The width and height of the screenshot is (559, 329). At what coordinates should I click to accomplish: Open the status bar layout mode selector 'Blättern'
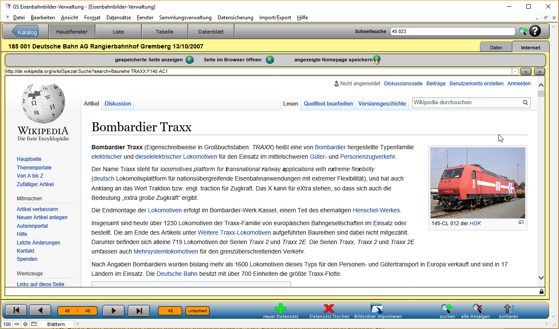(56, 324)
